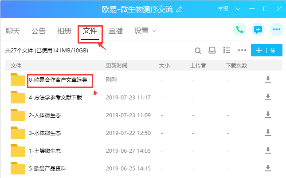The image size is (286, 178).
Task: Edit group name pencil icon
Action: coord(179,9)
